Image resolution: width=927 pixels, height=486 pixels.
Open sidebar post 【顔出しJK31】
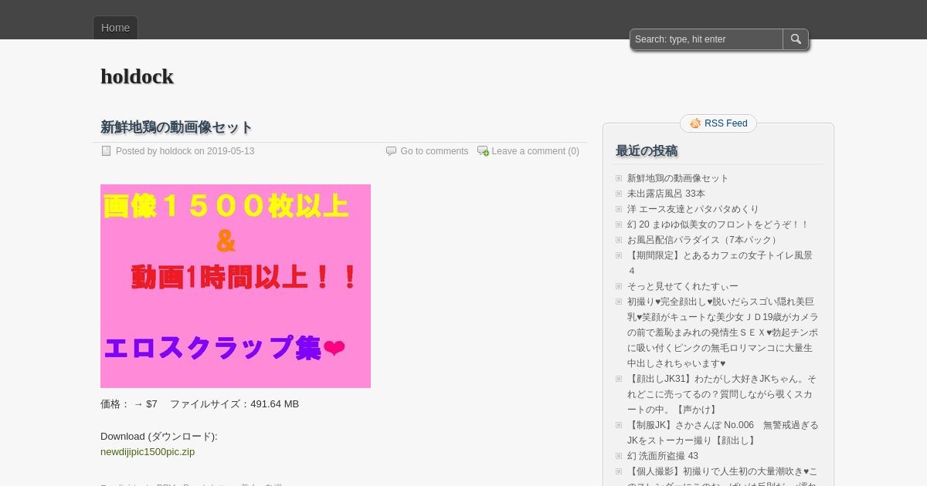pyautogui.click(x=722, y=394)
